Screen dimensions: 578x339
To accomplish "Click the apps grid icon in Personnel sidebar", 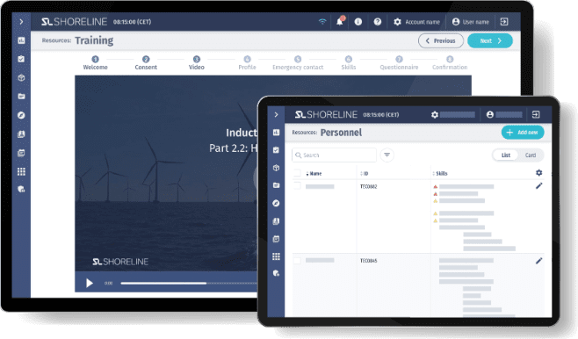I will [276, 256].
